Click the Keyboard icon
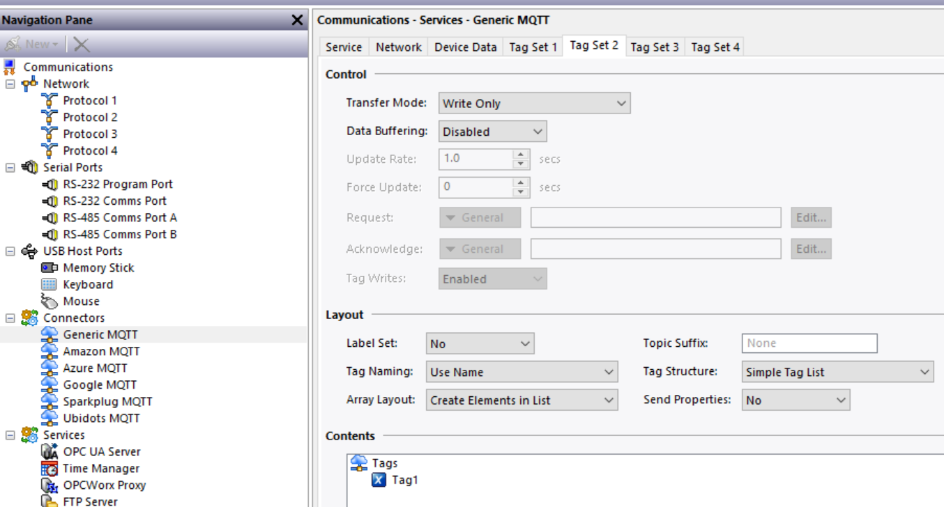The width and height of the screenshot is (944, 507). (49, 284)
